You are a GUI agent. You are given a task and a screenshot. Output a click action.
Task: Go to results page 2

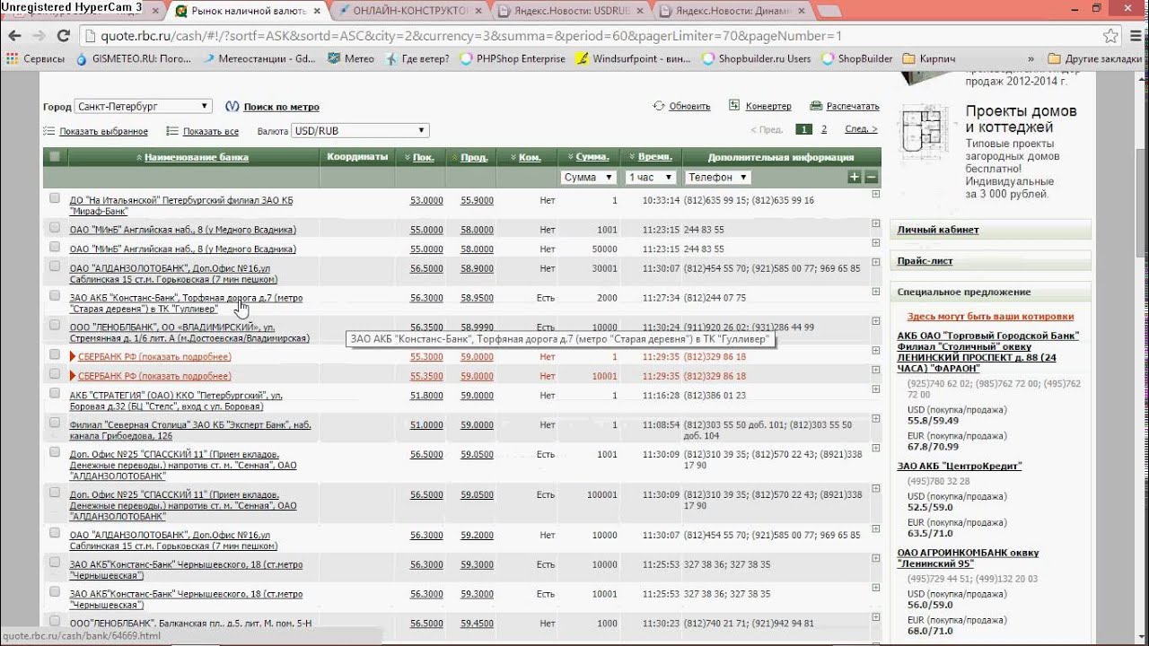pyautogui.click(x=824, y=130)
